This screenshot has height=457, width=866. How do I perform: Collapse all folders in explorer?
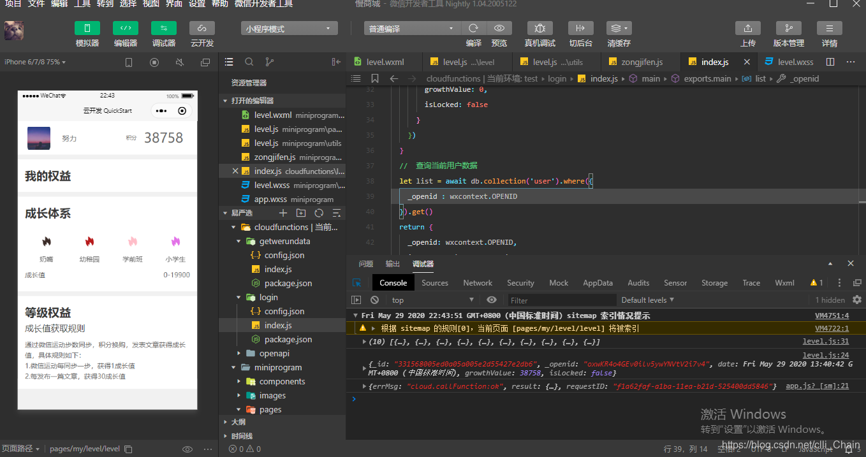tap(337, 213)
